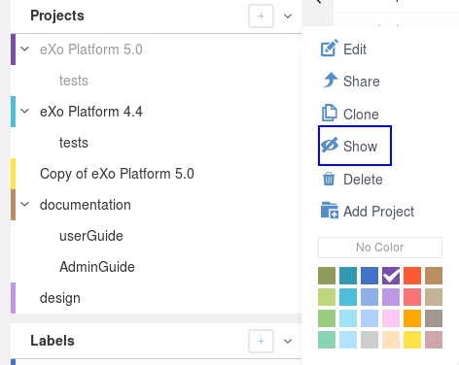Pick the lavender color swatch in second row
The width and height of the screenshot is (459, 365).
391,297
